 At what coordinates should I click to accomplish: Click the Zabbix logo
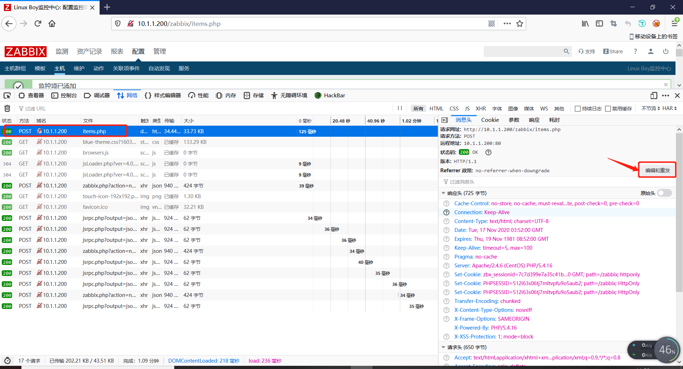[x=25, y=51]
